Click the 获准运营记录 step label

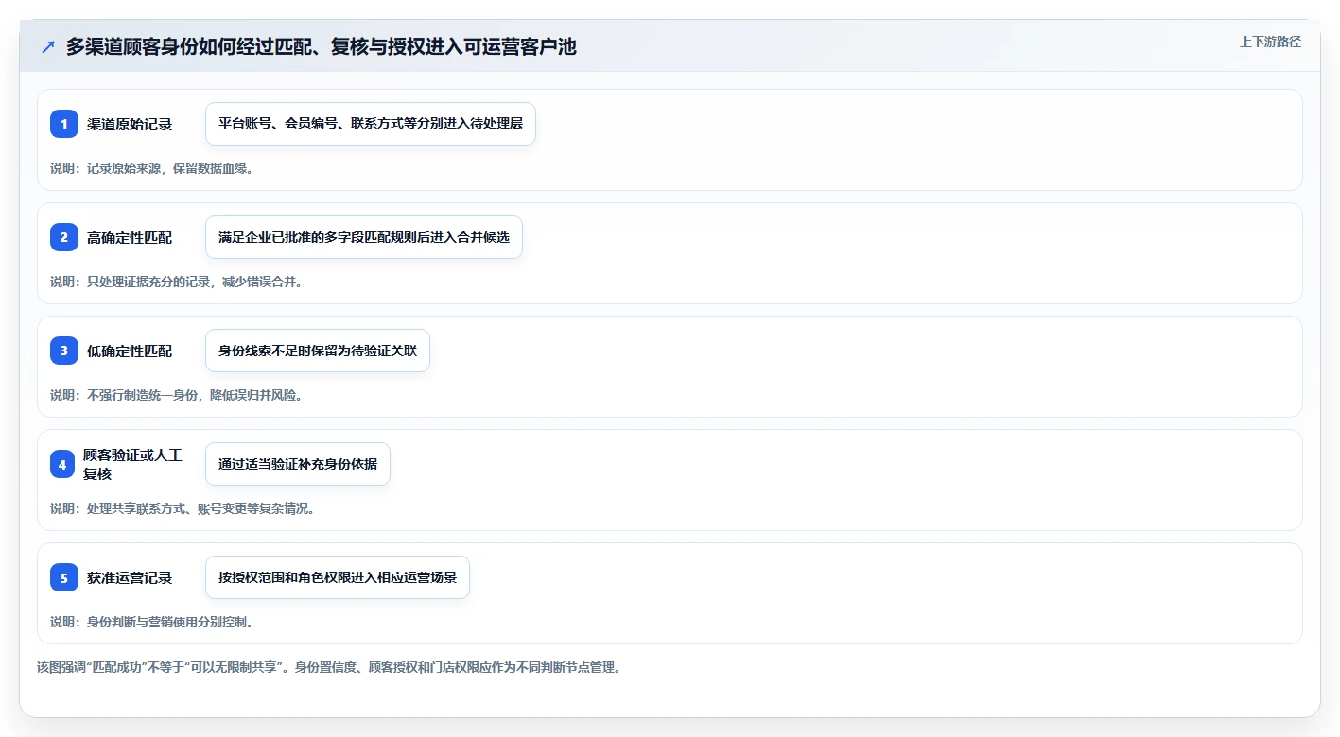tap(130, 577)
